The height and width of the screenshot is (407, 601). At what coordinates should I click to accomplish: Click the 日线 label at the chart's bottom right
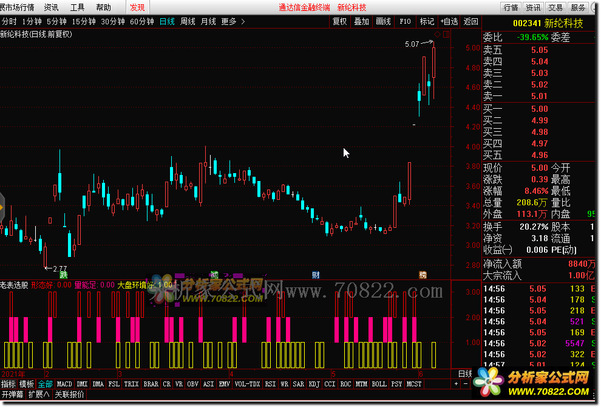click(465, 374)
